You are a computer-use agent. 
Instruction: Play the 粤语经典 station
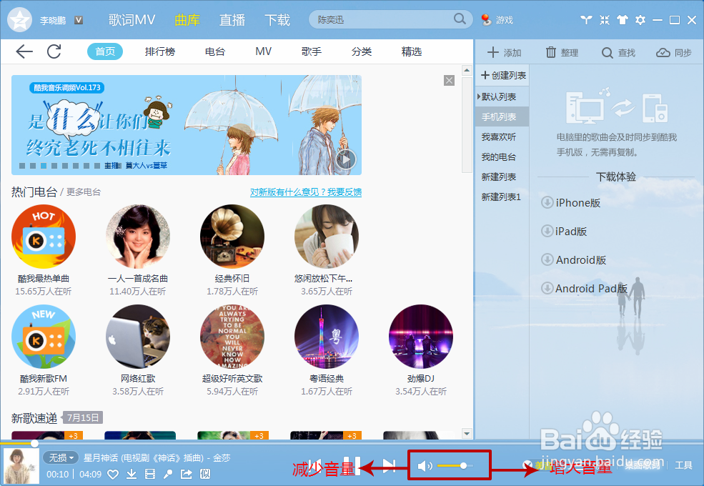click(327, 337)
